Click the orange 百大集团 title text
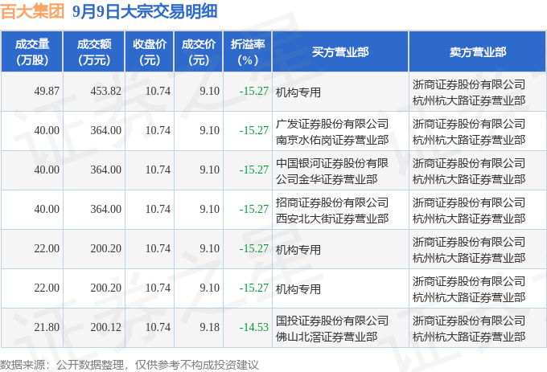The image size is (547, 372). coord(32,11)
